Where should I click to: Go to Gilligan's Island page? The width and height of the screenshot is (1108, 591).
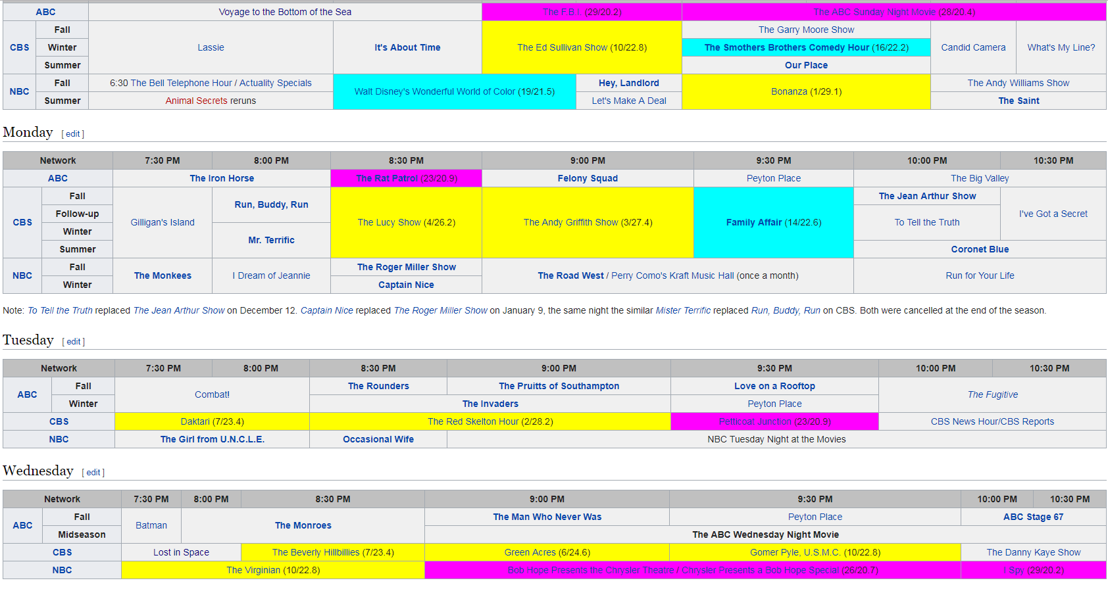tap(163, 222)
